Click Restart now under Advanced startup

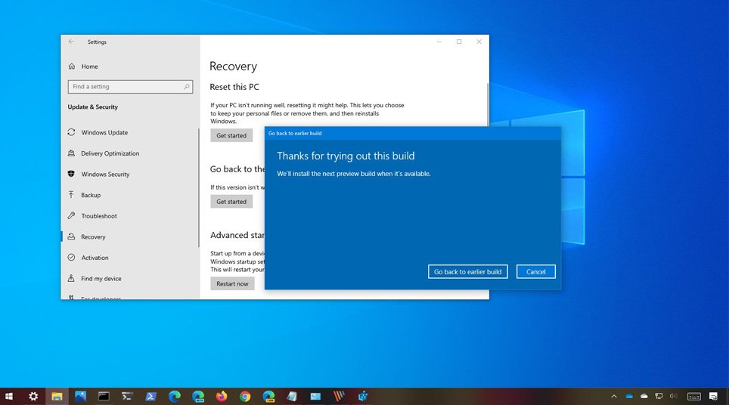(232, 284)
